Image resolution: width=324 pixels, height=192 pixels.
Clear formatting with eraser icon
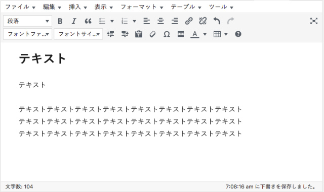click(152, 34)
